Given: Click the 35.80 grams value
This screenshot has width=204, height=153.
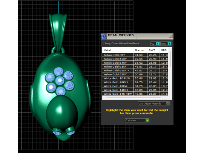Looking at the screenshot, I should pyautogui.click(x=139, y=78).
